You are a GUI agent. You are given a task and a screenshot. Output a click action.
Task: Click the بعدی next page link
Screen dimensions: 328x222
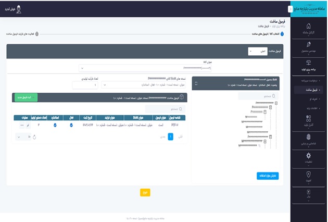(x=162, y=137)
